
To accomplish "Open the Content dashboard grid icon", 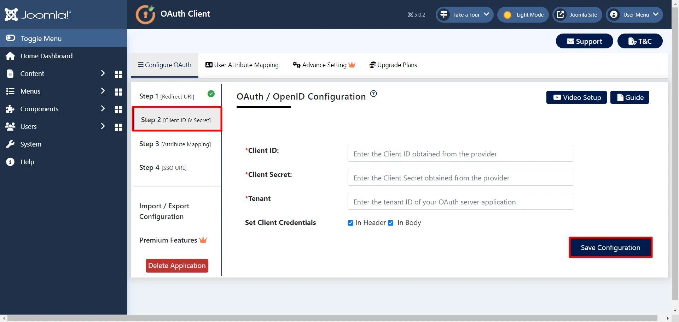I will [118, 74].
